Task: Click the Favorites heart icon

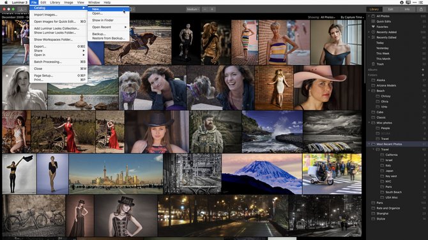Action: click(x=373, y=27)
